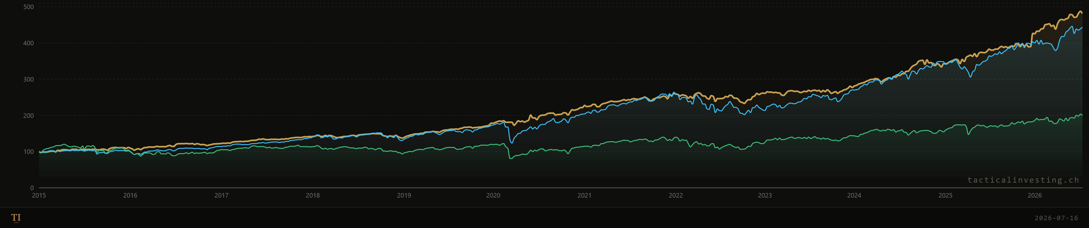
Task: Click the 2018 x-axis label
Action: pyautogui.click(x=313, y=195)
